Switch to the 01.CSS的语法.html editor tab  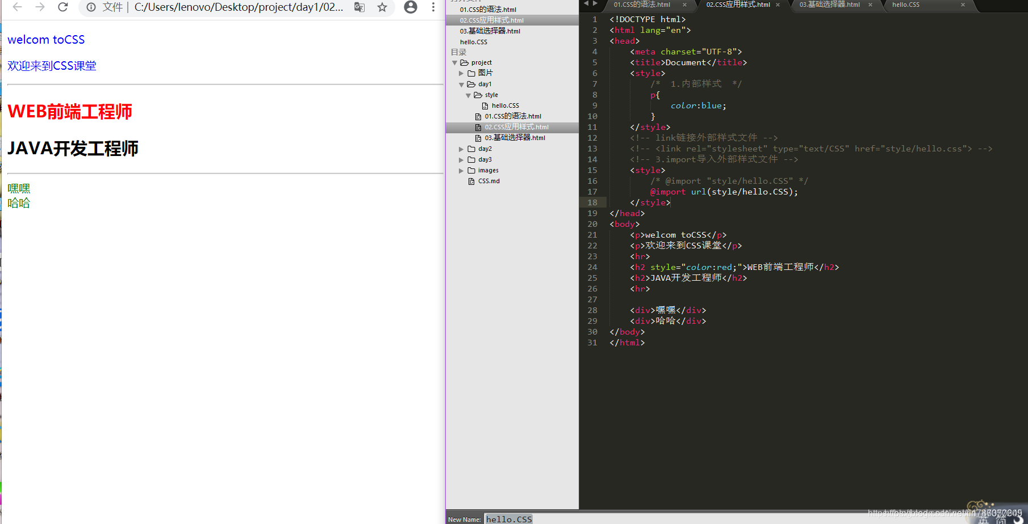(x=642, y=5)
